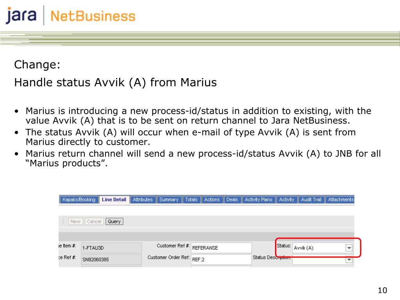Click the bullet starting "The status Avvik (A) will occur"
This screenshot has height=300, width=400.
191,137
